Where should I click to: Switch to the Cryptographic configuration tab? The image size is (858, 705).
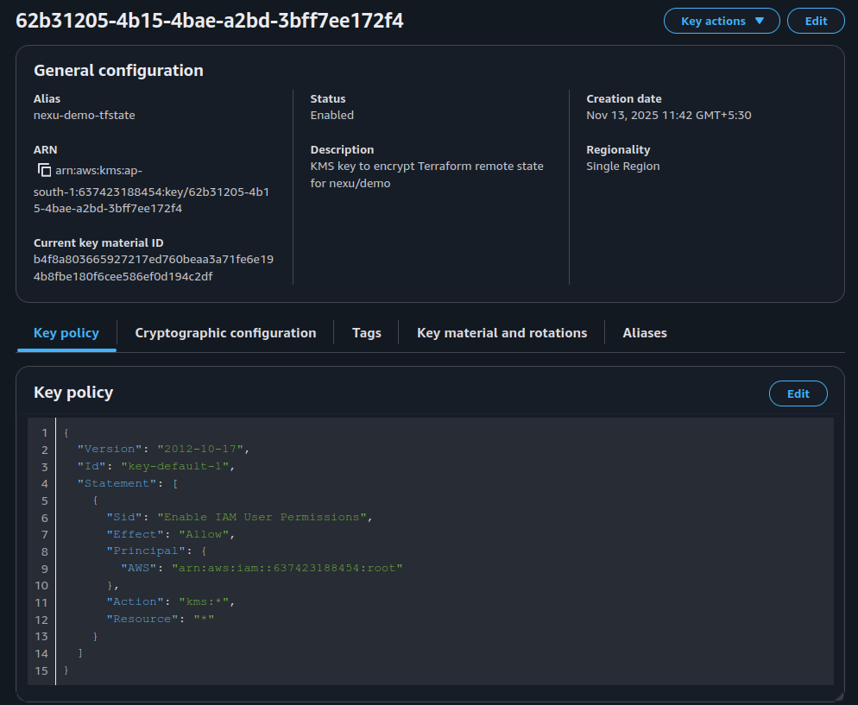[x=225, y=332]
